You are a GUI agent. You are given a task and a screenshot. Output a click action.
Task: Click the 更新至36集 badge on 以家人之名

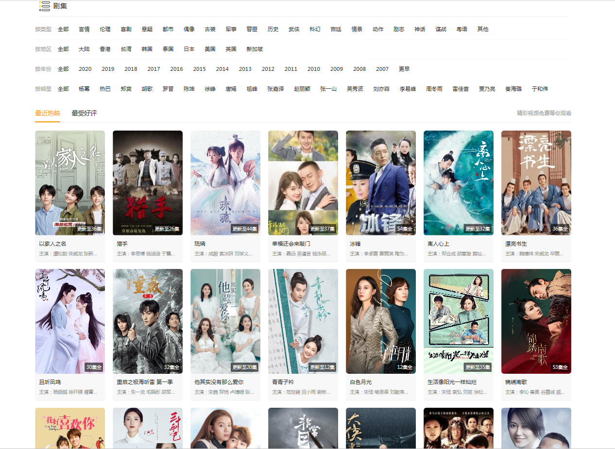89,229
